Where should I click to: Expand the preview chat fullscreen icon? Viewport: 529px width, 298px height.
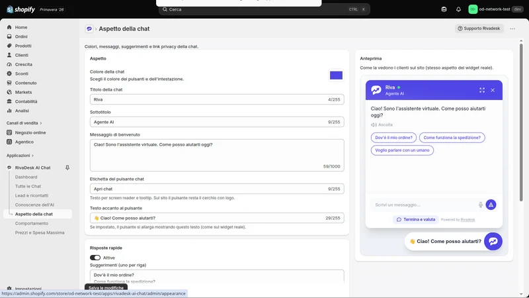[x=482, y=90]
